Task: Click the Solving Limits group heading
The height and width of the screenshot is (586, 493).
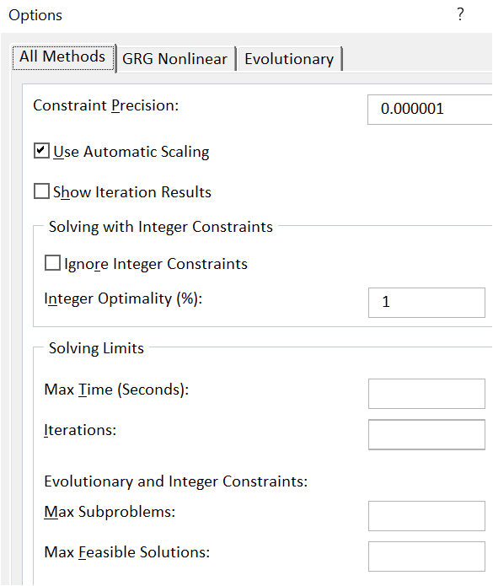Action: click(x=96, y=348)
